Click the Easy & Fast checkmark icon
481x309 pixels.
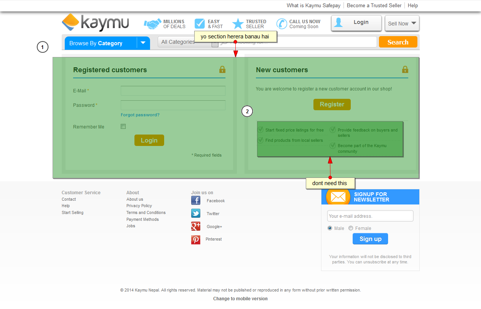[200, 24]
